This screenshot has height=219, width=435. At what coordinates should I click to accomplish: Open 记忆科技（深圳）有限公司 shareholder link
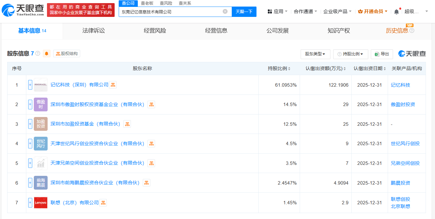(80, 85)
